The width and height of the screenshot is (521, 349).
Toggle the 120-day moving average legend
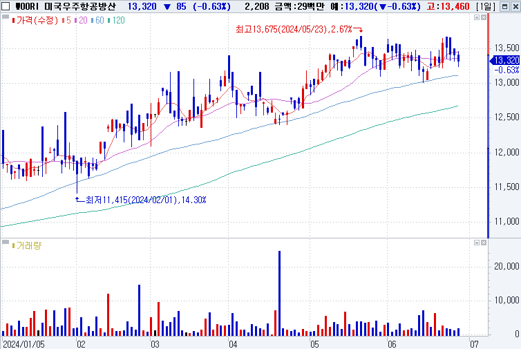click(x=116, y=20)
